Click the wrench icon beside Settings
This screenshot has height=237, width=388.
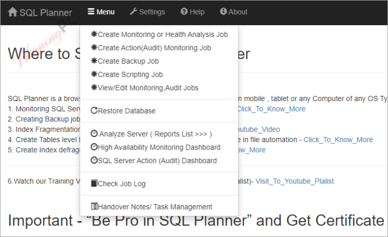point(134,11)
